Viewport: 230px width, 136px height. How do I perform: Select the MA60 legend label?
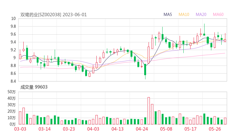point(218,15)
